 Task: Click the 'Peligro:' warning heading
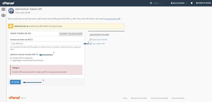tap(16, 68)
